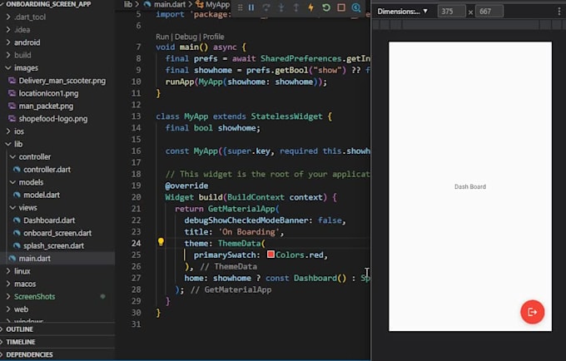Click the Dash Board text in preview
This screenshot has height=361, width=566.
[x=470, y=186]
